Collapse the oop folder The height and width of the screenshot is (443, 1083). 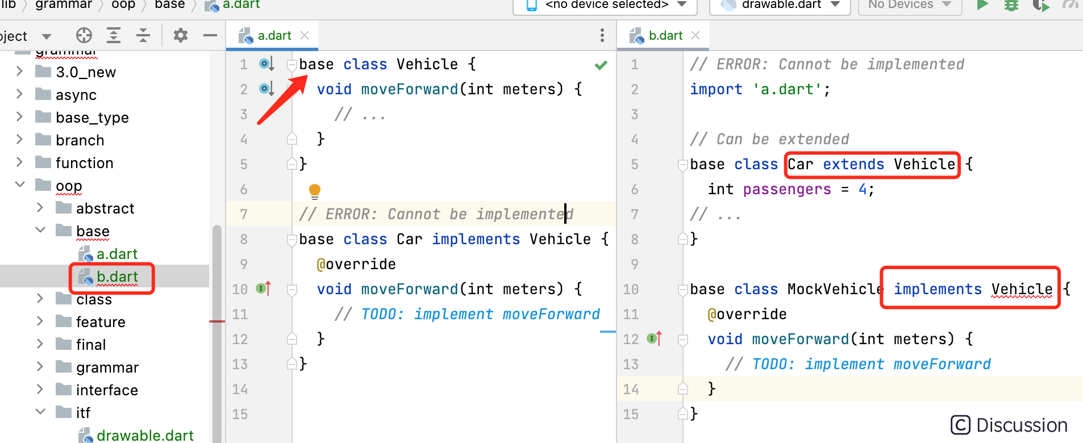20,185
